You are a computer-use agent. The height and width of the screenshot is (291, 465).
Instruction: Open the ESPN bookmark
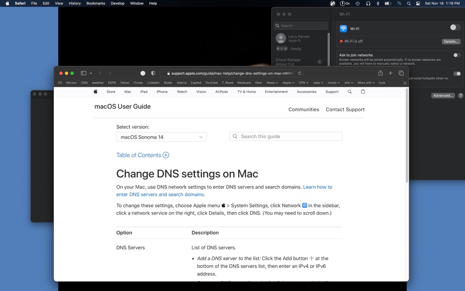pos(112,83)
